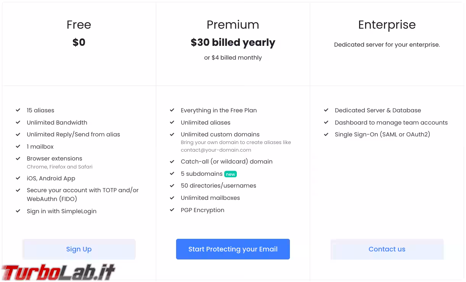The image size is (466, 282).
Task: Open the Contact us button
Action: (387, 249)
